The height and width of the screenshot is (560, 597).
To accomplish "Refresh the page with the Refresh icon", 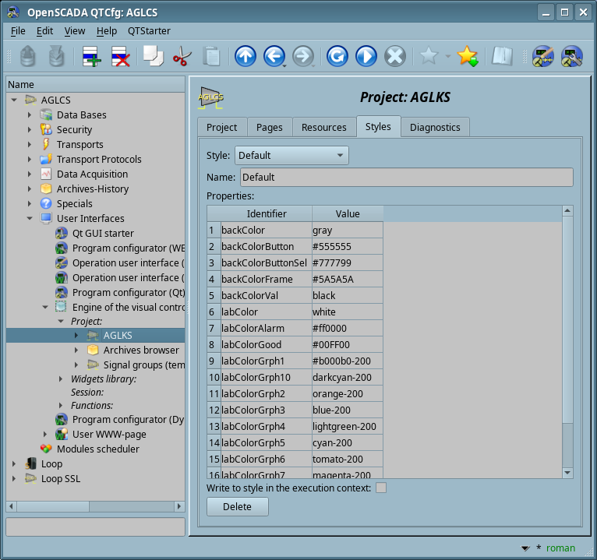I will (x=337, y=57).
